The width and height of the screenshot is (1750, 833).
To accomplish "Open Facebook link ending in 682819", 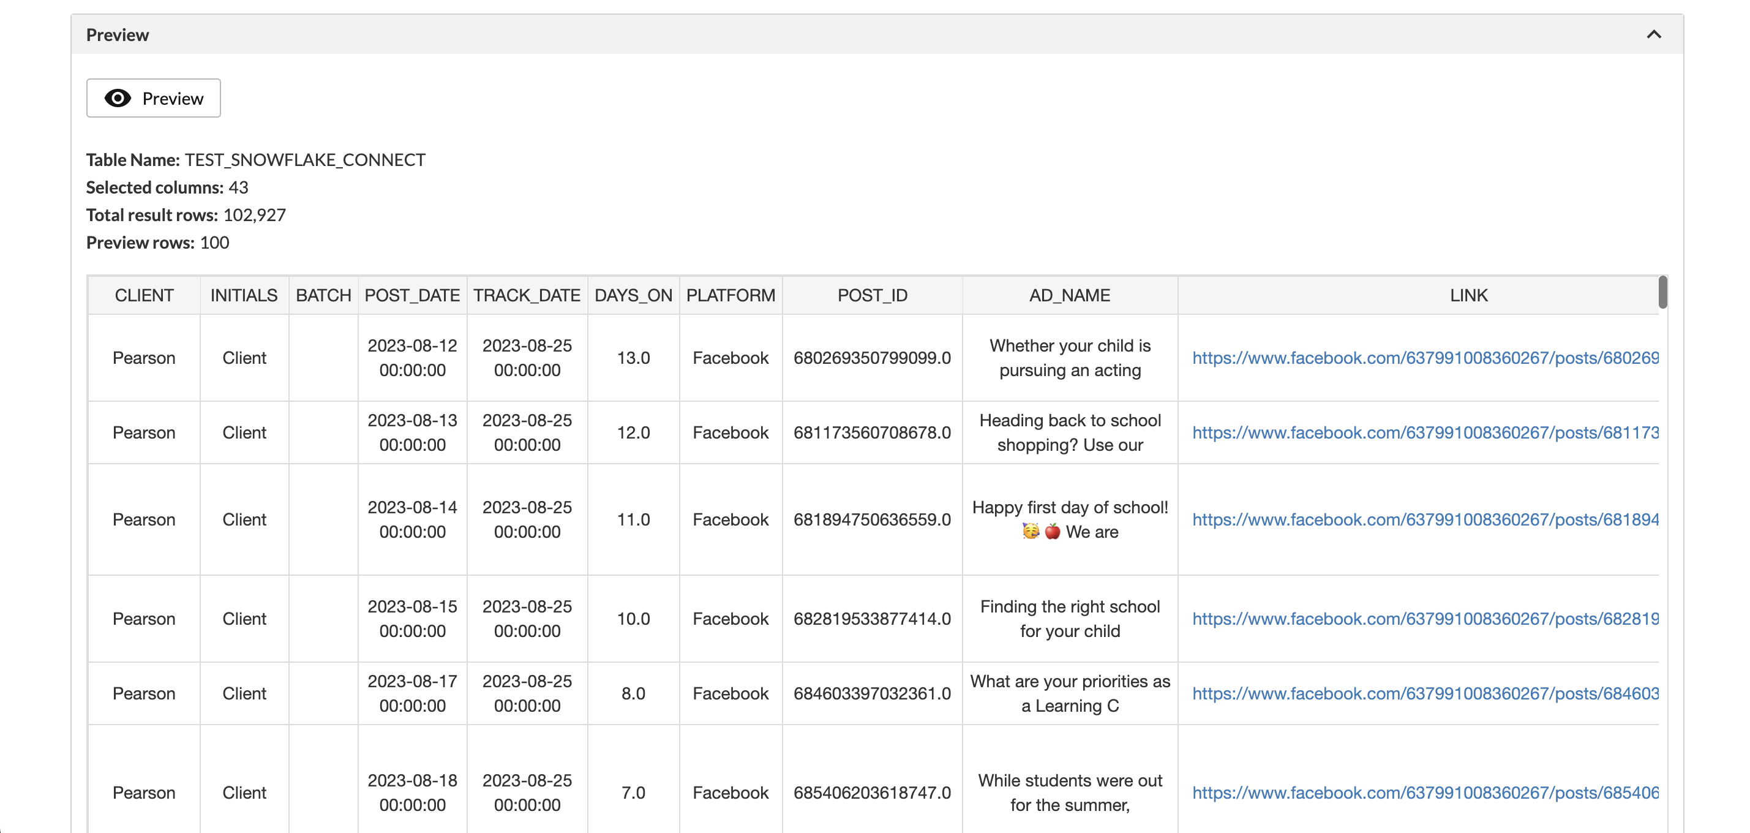I will click(1425, 619).
